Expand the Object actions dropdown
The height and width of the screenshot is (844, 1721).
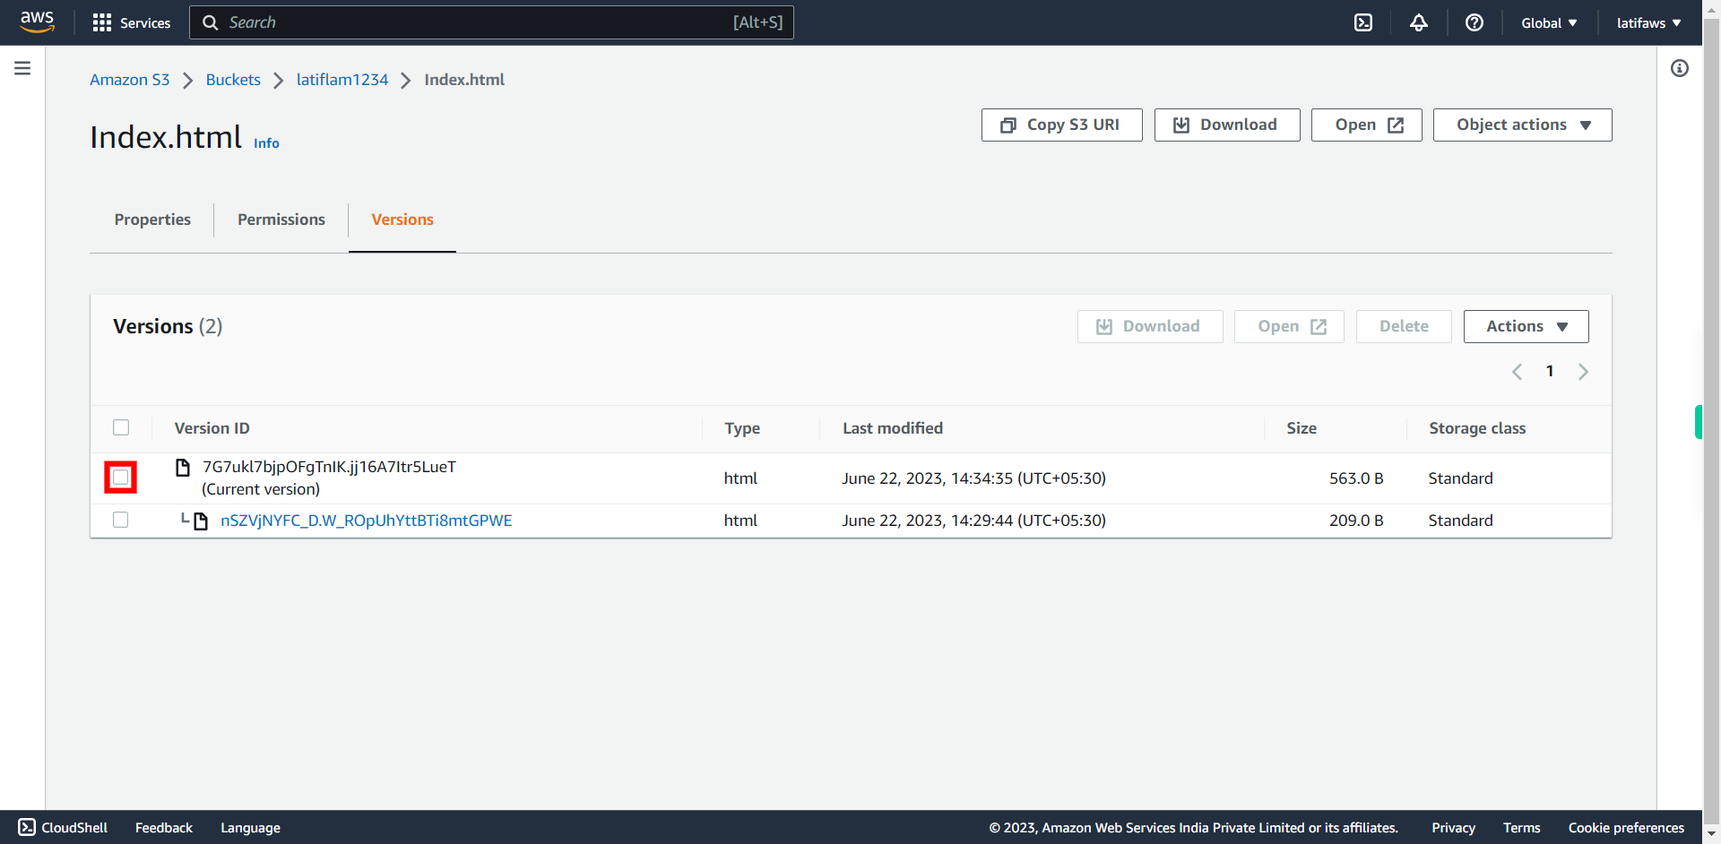[1523, 125]
